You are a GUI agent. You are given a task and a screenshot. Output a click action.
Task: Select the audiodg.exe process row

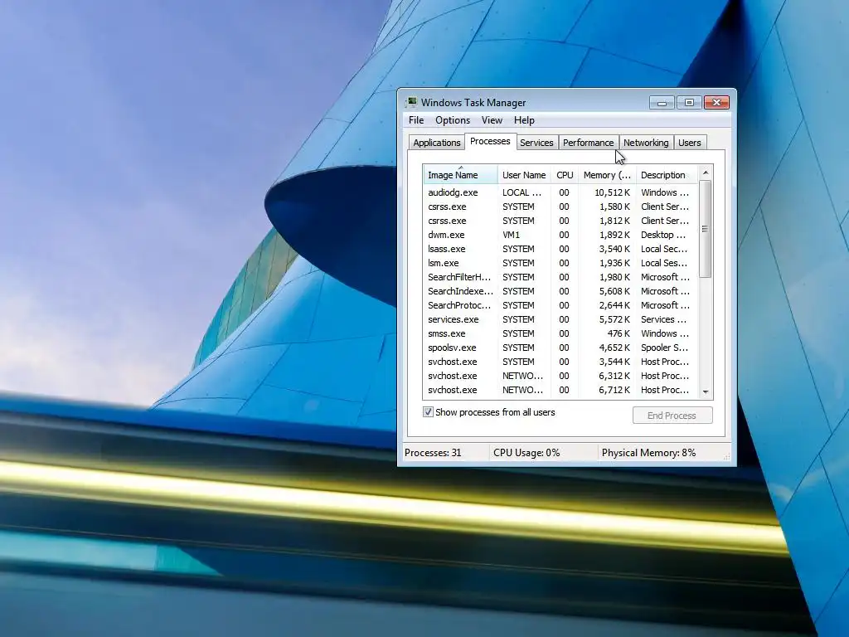[x=560, y=192]
